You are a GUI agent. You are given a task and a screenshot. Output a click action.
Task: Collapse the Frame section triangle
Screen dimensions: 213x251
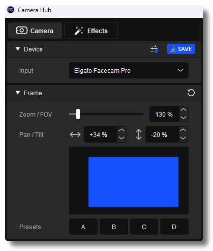click(x=18, y=93)
